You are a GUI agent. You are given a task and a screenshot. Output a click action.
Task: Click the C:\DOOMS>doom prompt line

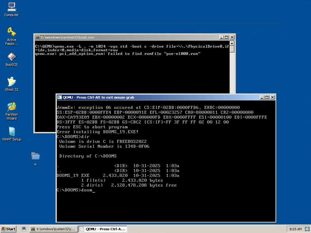click(76, 190)
